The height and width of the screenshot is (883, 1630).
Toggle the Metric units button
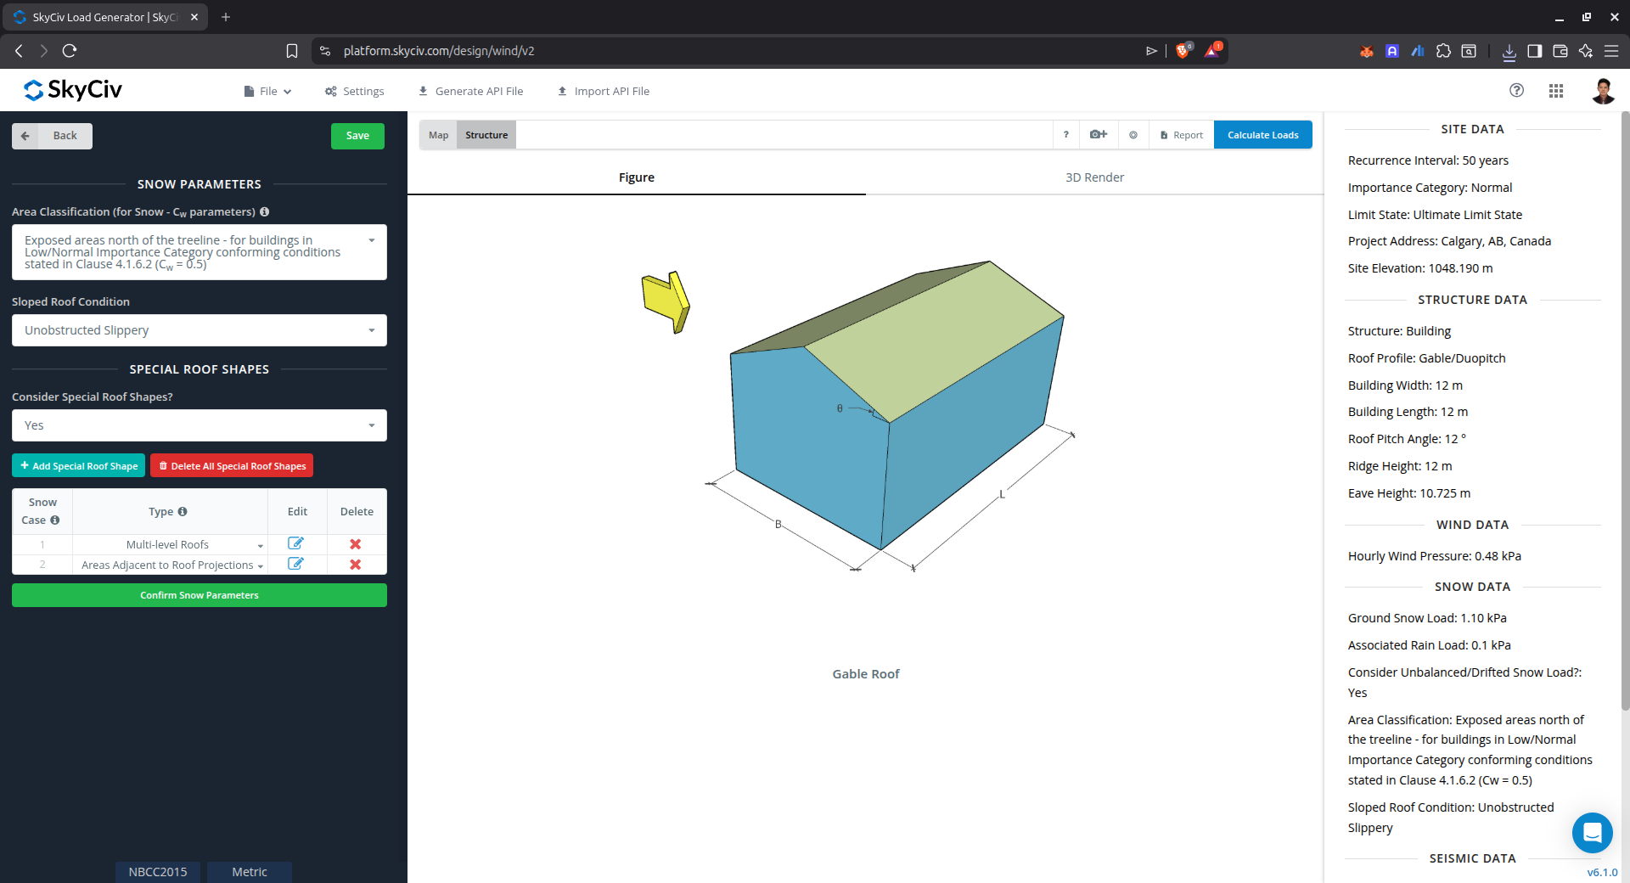click(249, 872)
